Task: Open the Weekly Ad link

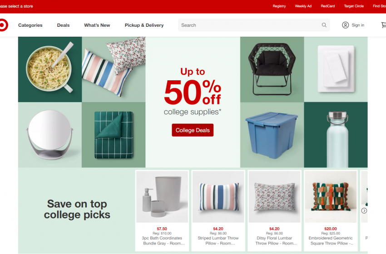Action: click(x=303, y=6)
